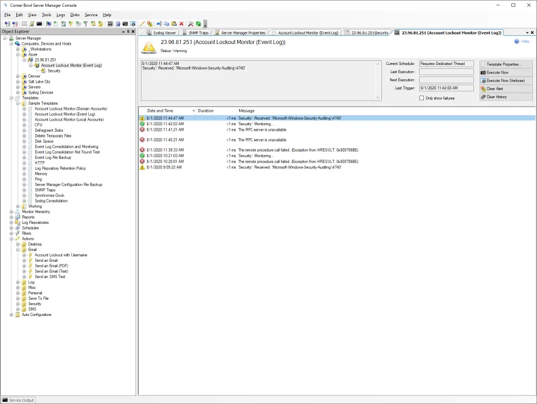Click the Clear History button

tap(506, 97)
